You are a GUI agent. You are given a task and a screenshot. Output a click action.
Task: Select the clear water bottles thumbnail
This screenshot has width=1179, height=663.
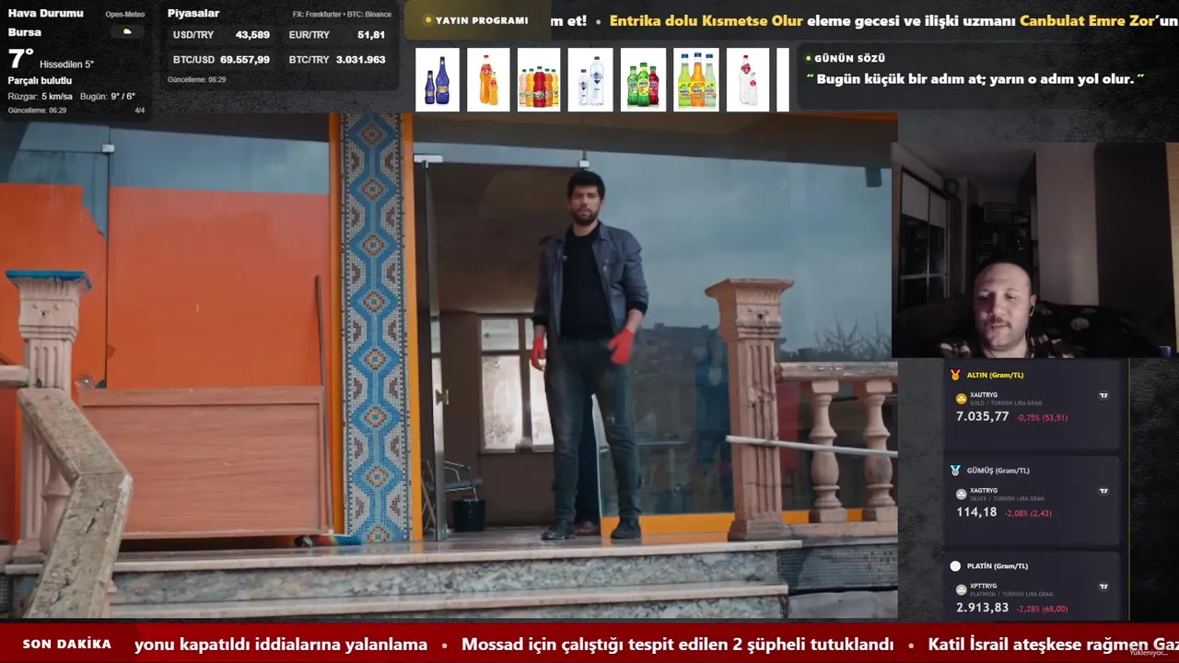[590, 80]
